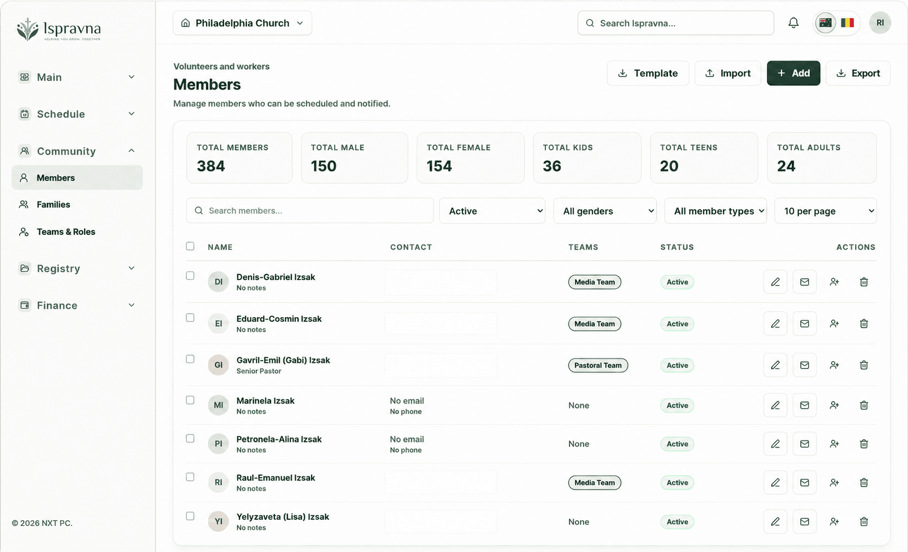Click the Active status badge for Marinela Izsak
The width and height of the screenshot is (908, 552).
pyautogui.click(x=677, y=405)
